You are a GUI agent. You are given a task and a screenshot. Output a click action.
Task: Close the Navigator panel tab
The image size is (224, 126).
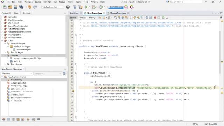(24, 69)
